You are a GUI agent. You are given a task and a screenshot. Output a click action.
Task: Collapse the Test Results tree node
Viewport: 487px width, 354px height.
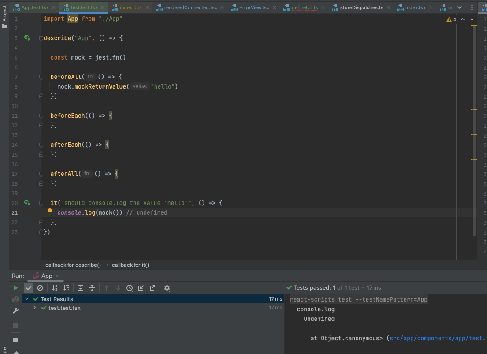[x=27, y=299]
